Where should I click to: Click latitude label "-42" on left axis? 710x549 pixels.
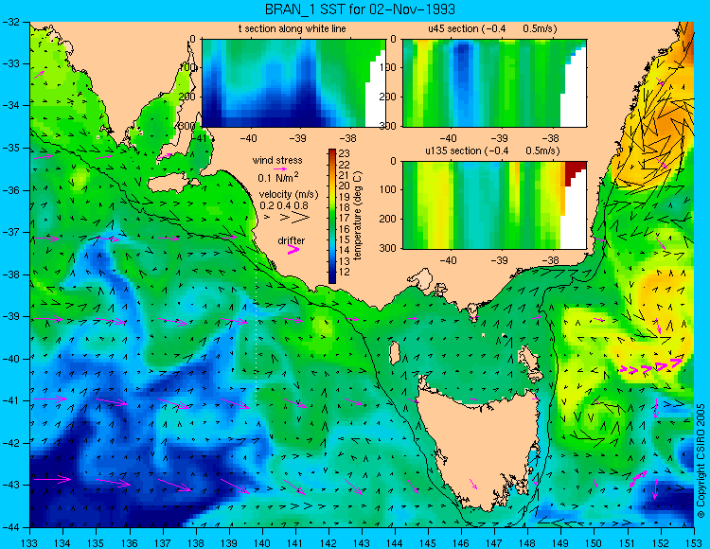click(10, 443)
